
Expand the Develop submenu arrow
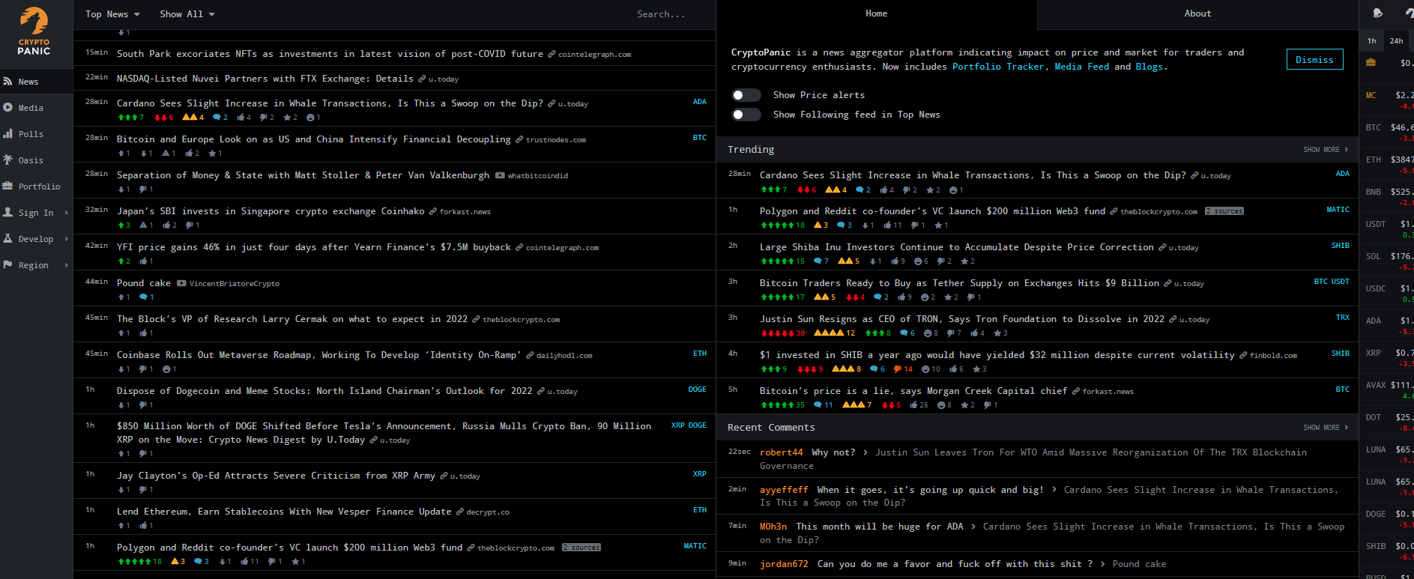pos(67,239)
